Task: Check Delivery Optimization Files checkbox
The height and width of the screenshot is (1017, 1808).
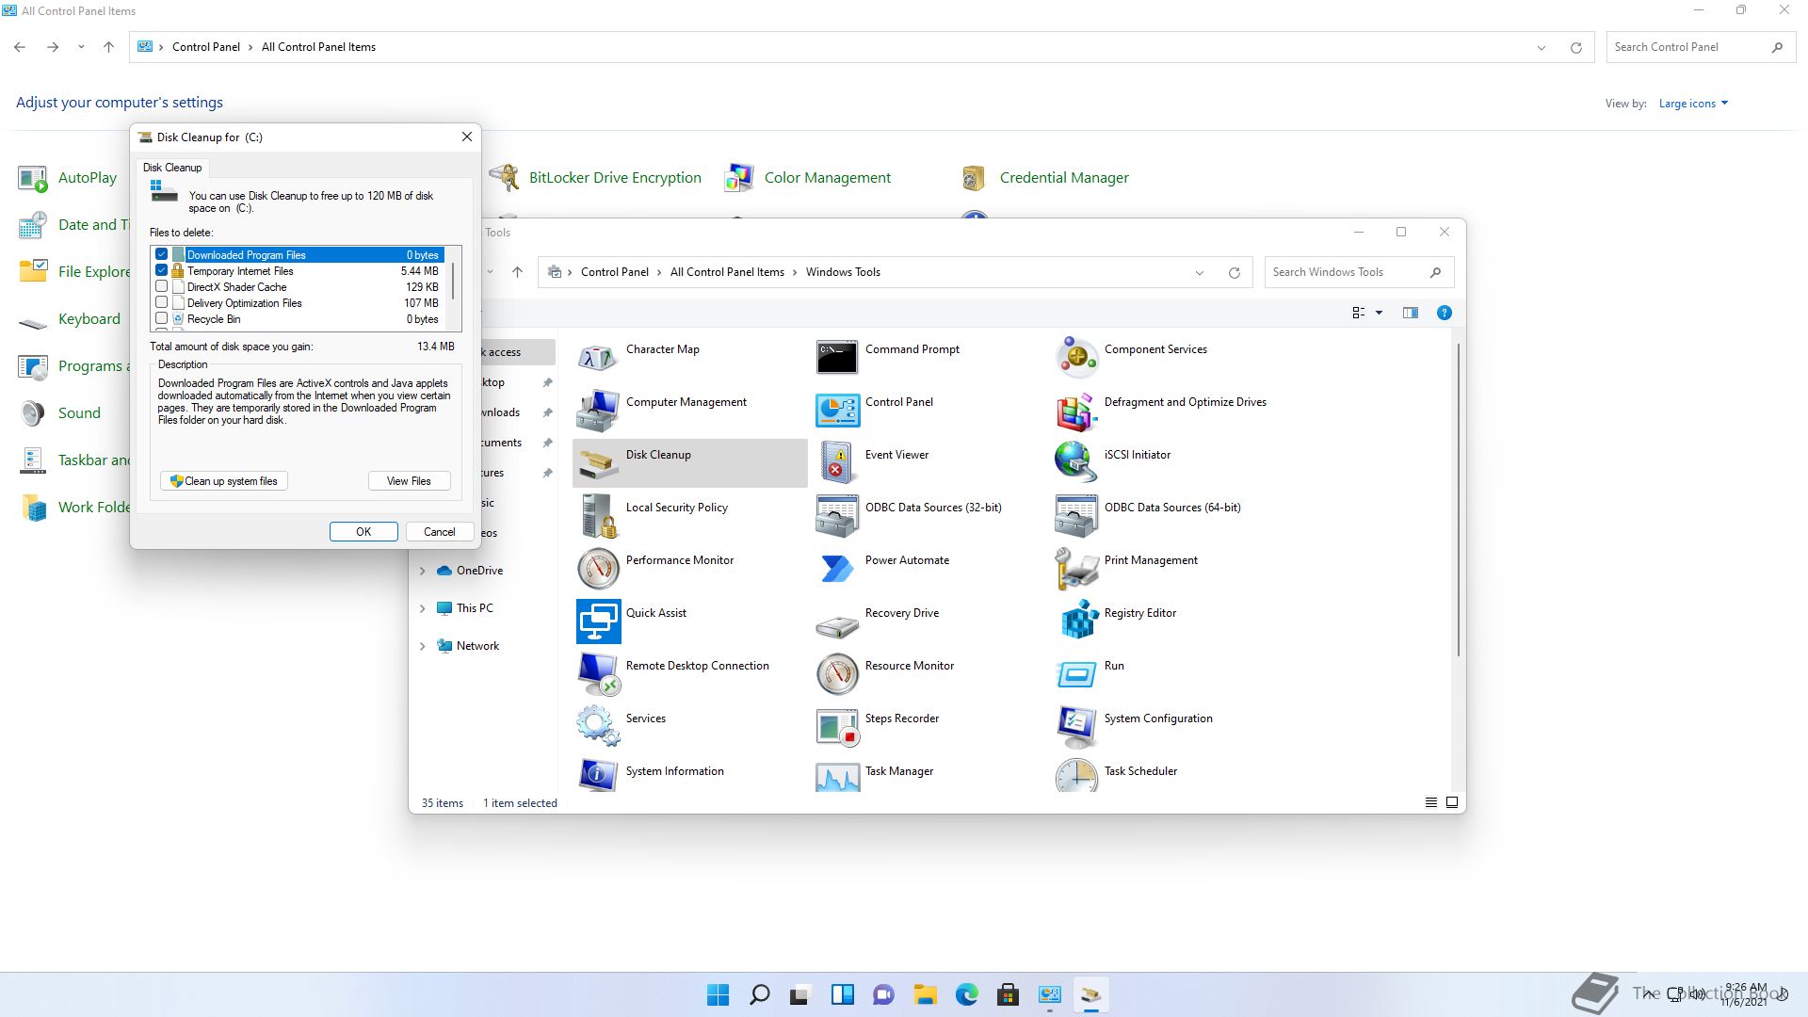Action: click(x=162, y=303)
